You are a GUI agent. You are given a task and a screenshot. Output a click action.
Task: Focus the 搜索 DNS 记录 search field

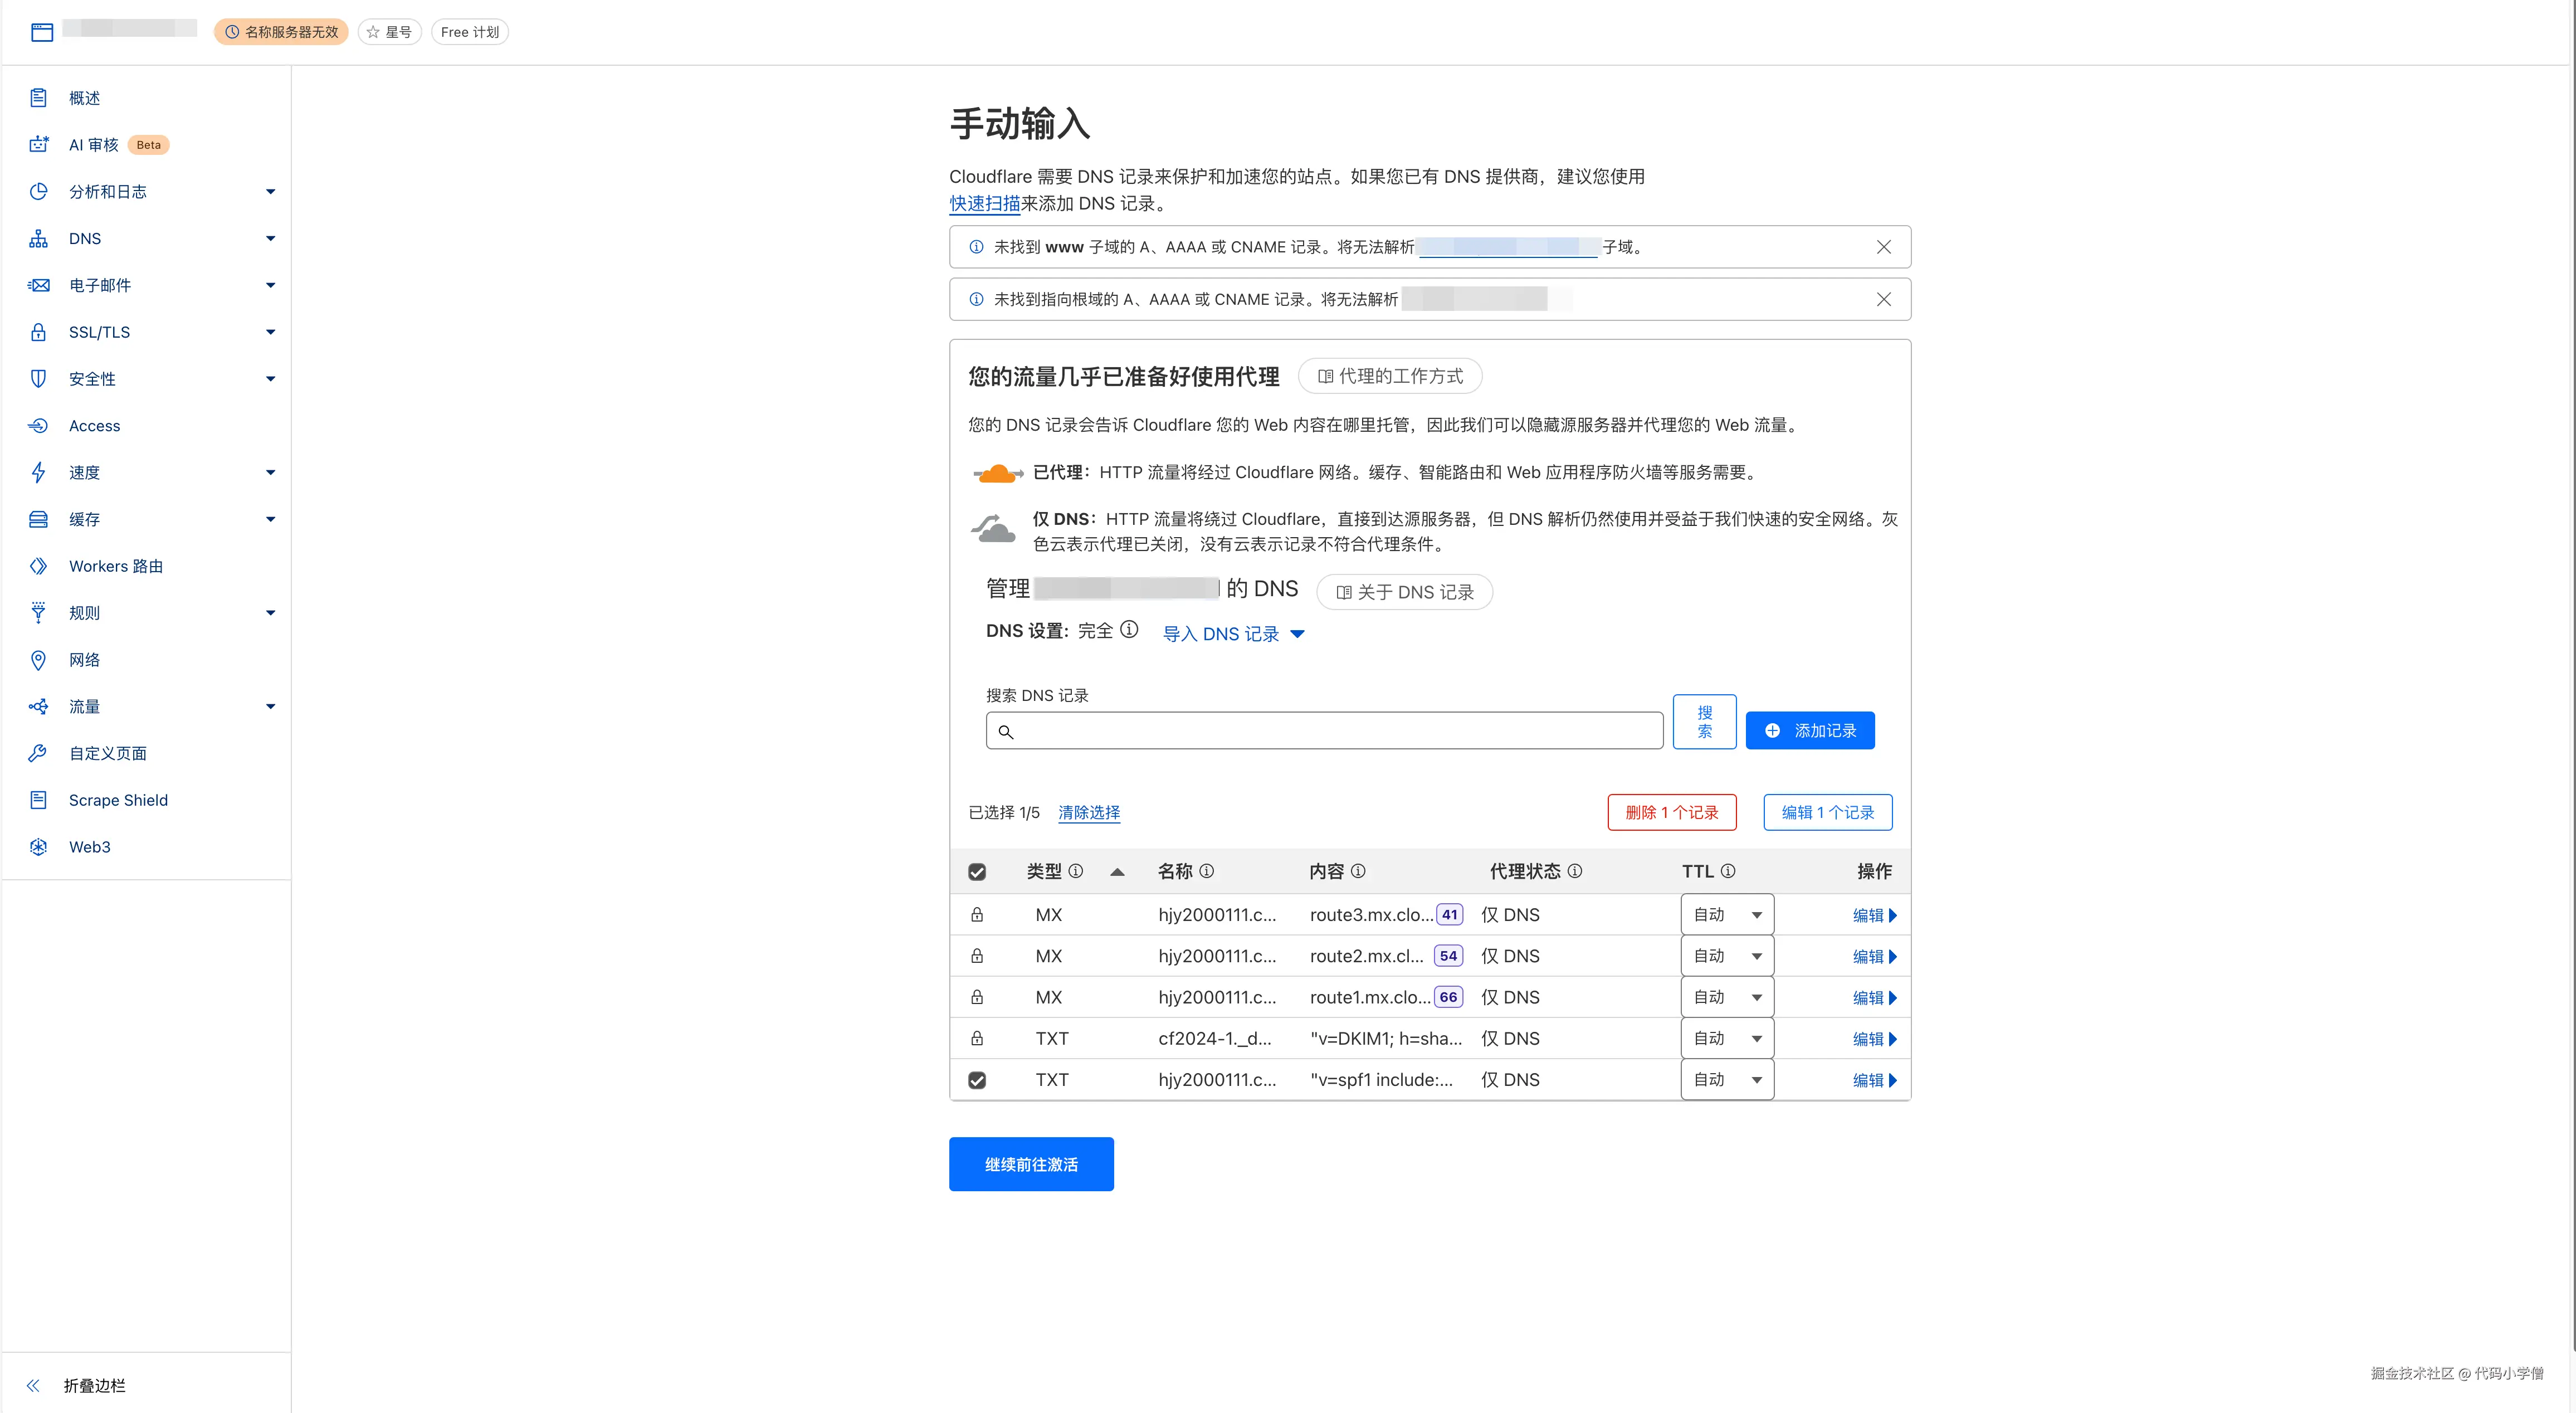coord(1325,731)
